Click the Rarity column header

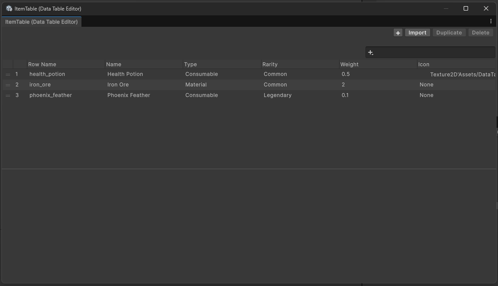point(270,64)
